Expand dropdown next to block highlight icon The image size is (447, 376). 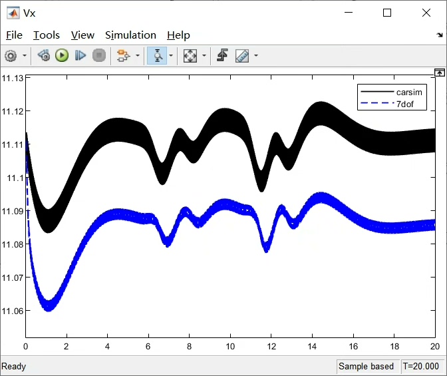pos(138,55)
